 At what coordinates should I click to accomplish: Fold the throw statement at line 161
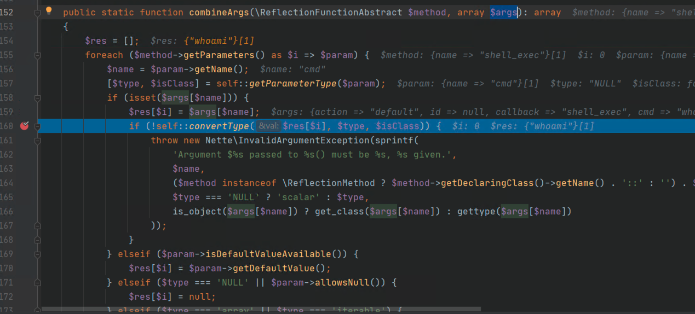37,141
